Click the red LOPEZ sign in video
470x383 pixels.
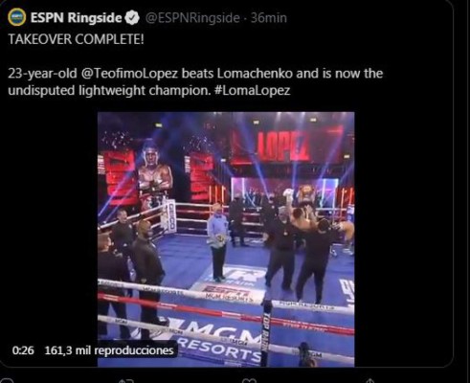click(283, 146)
